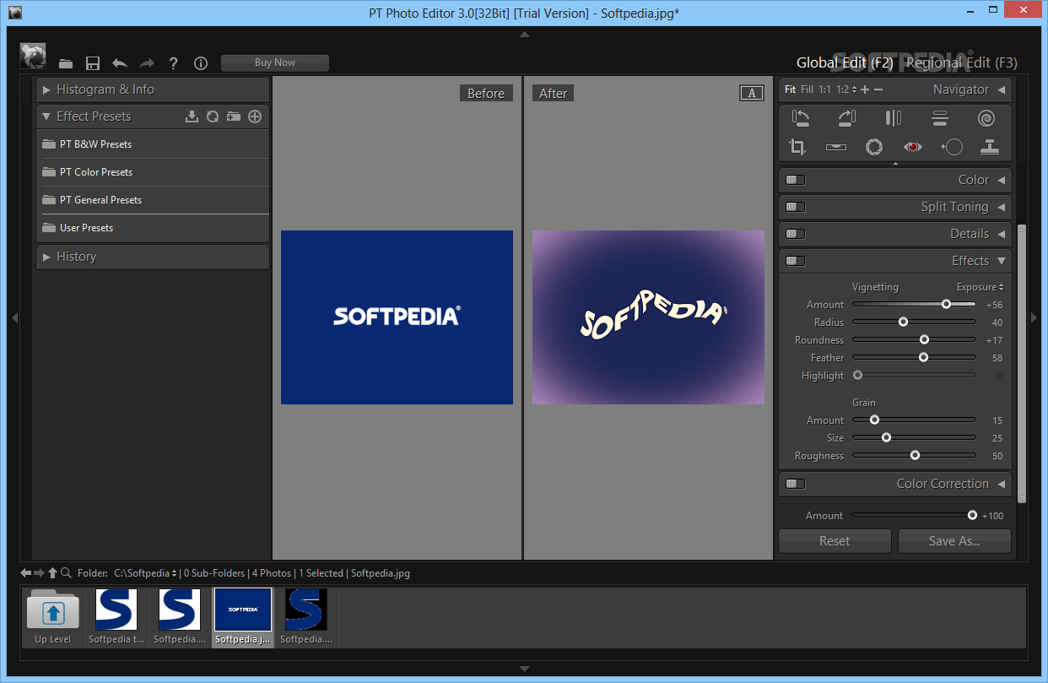Expand the Navigator panel arrow
This screenshot has width=1048, height=683.
[1002, 89]
